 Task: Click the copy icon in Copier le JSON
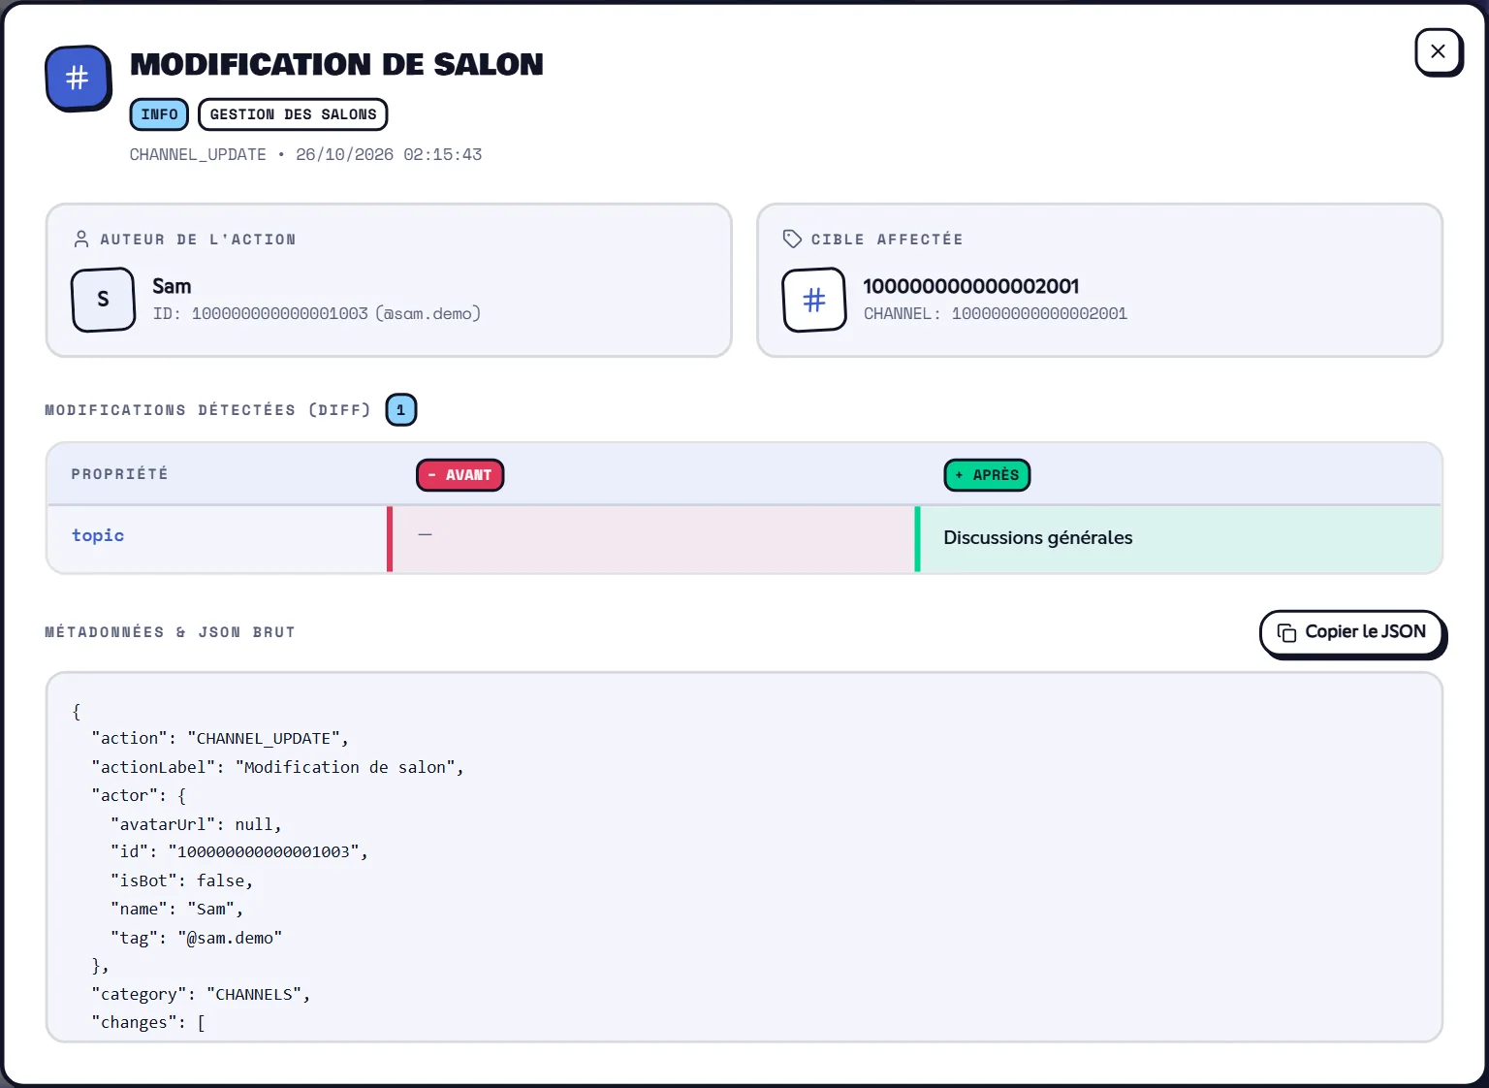[1286, 632]
